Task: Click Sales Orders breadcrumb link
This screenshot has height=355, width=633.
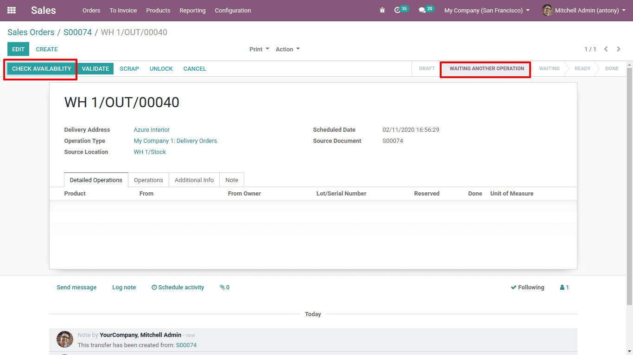Action: coord(31,32)
